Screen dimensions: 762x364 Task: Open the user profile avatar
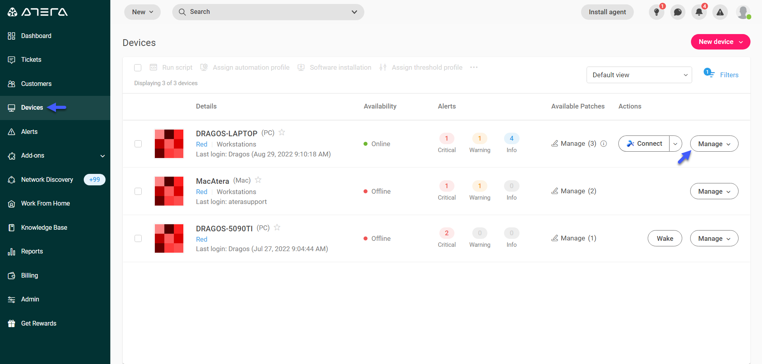coord(743,12)
